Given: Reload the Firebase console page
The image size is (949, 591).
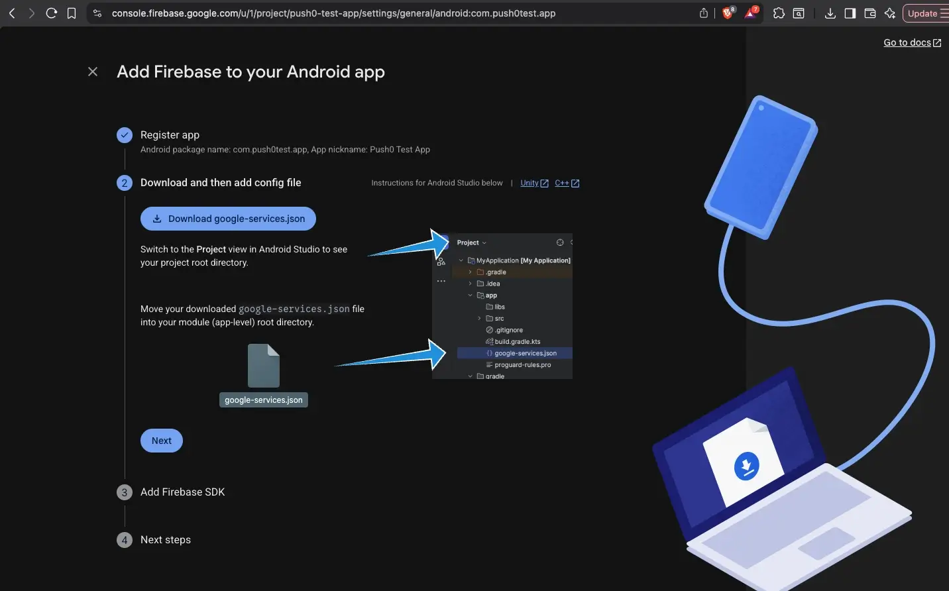Looking at the screenshot, I should pyautogui.click(x=52, y=13).
